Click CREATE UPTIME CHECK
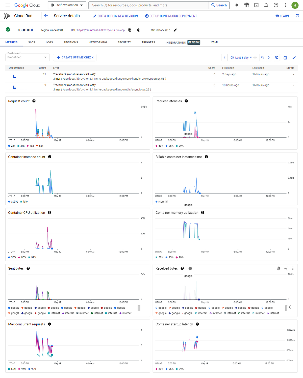 [74, 57]
